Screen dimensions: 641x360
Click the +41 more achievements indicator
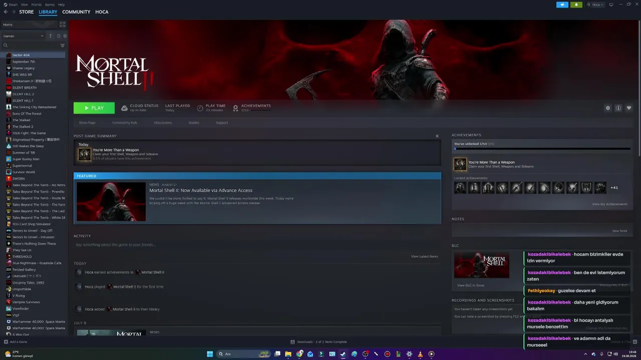point(614,188)
